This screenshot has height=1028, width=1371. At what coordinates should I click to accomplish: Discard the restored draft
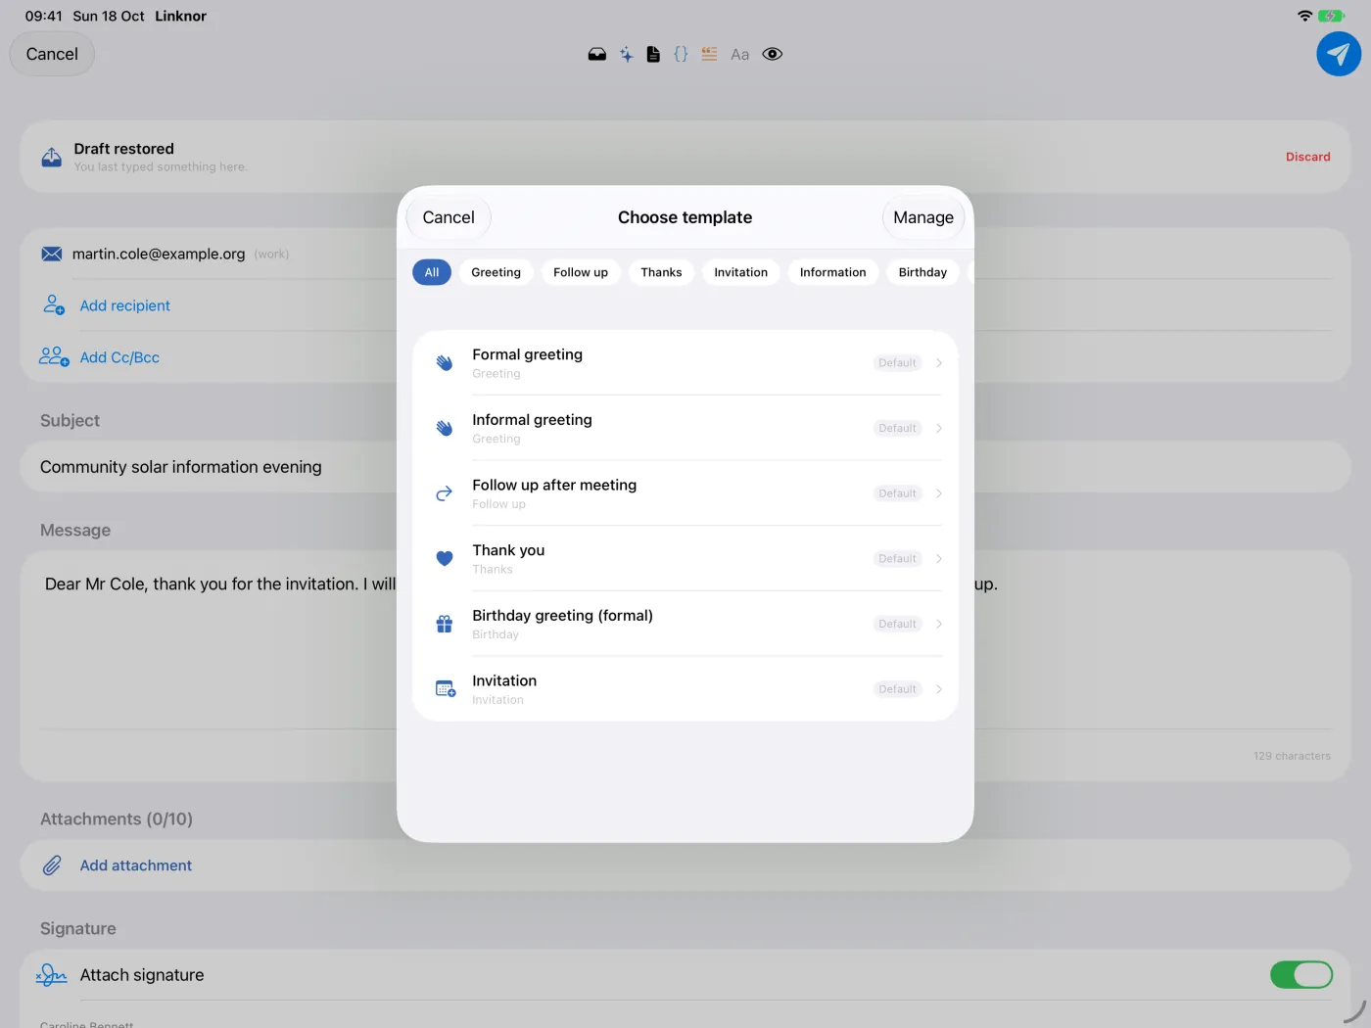pos(1307,157)
